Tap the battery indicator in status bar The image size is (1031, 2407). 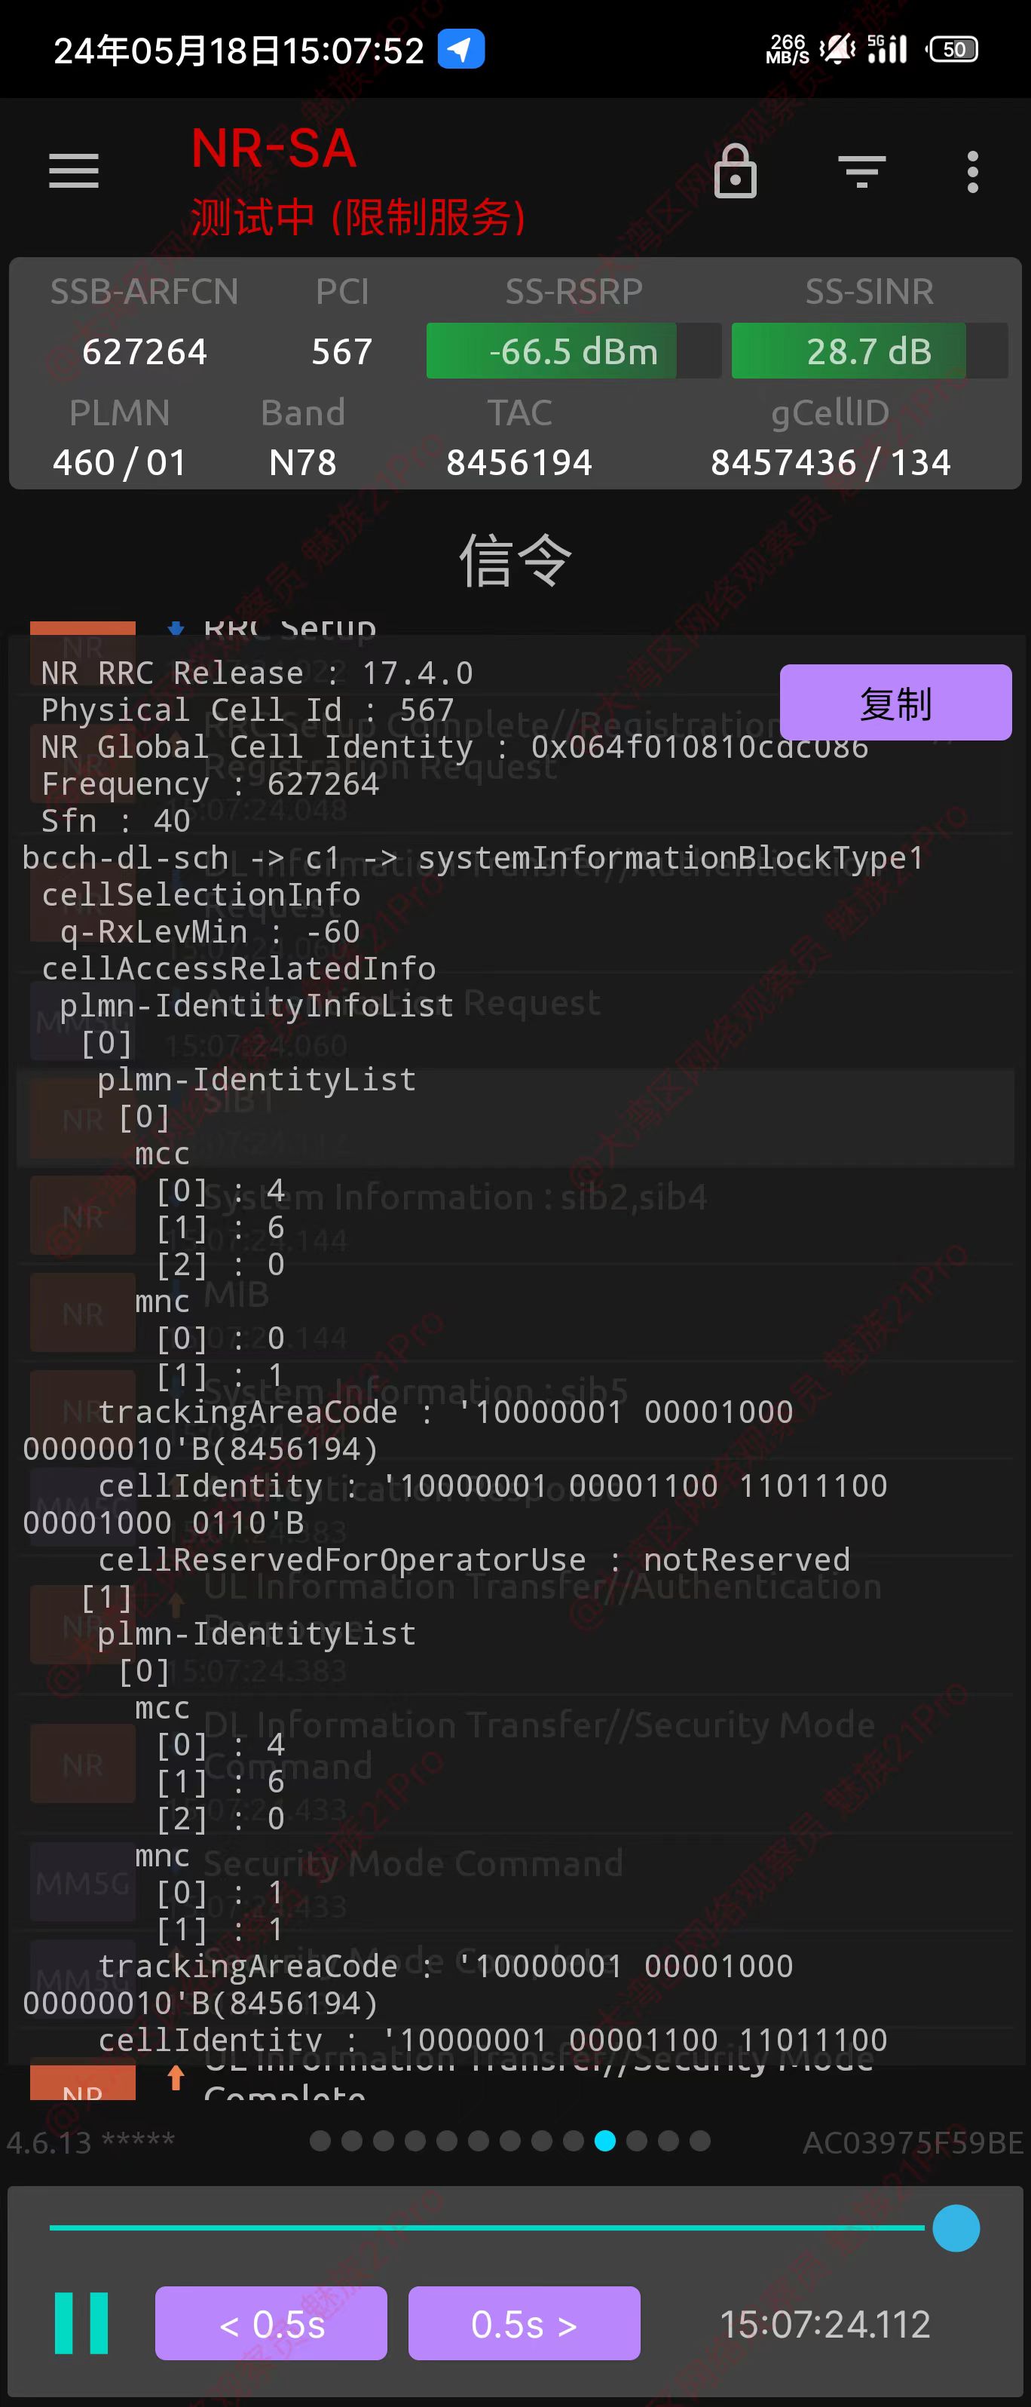(953, 50)
